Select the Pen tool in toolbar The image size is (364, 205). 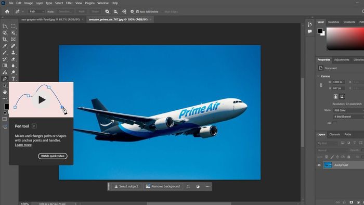coord(5,79)
